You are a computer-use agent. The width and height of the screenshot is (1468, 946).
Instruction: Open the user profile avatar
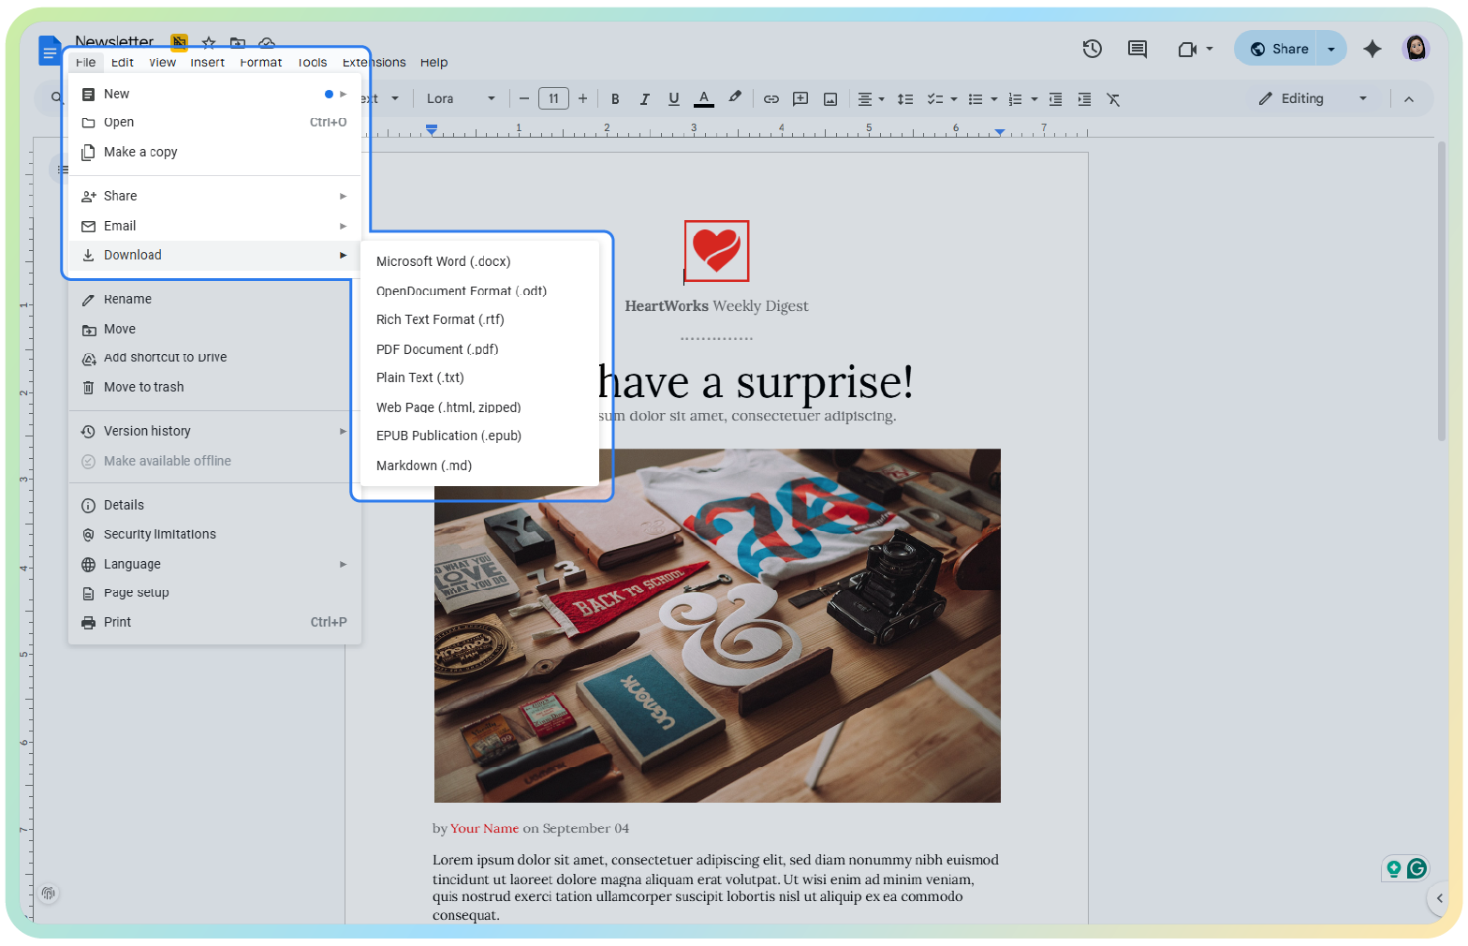(x=1416, y=48)
